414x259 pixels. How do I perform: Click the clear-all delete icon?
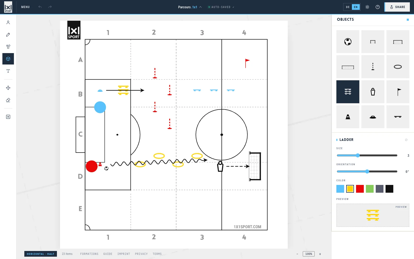point(8,117)
